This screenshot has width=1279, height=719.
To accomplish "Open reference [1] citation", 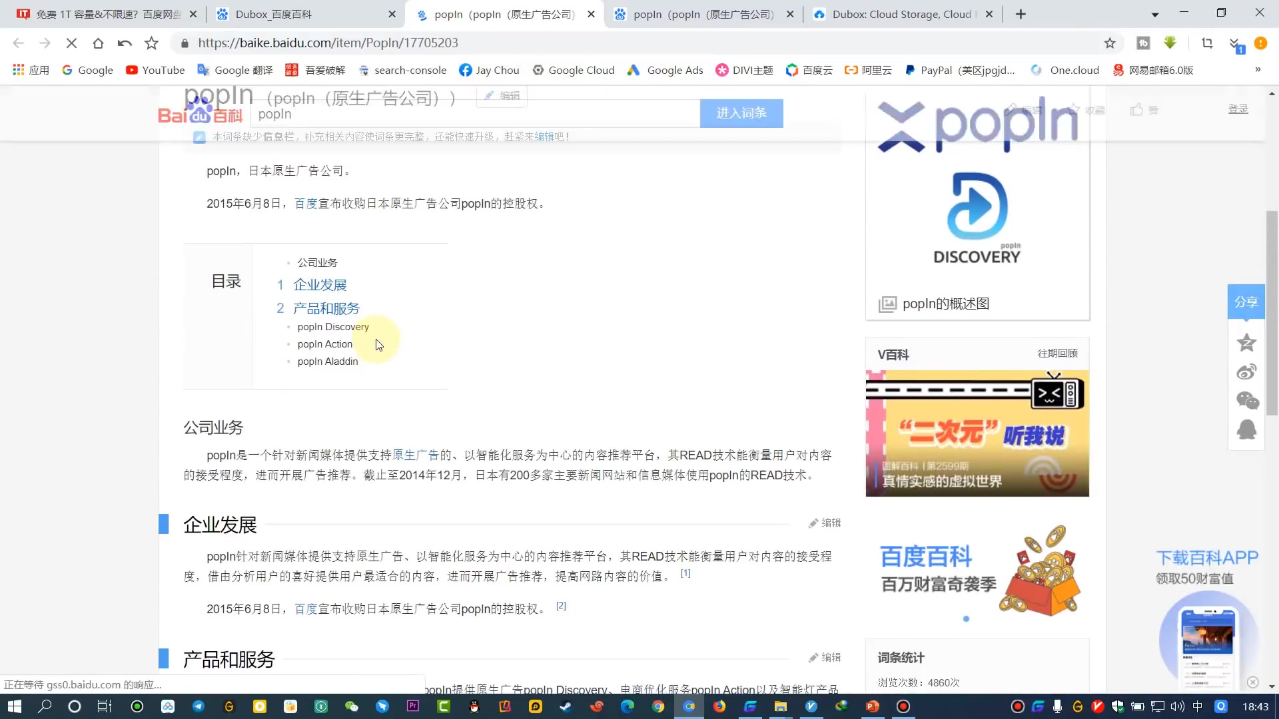I will (x=685, y=573).
